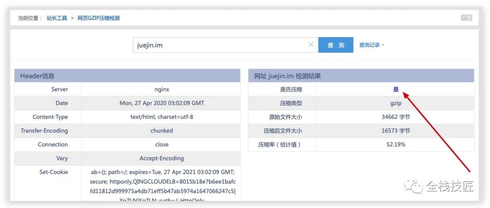Click the Set-Cookie header label
This screenshot has width=490, height=208.
(x=54, y=172)
